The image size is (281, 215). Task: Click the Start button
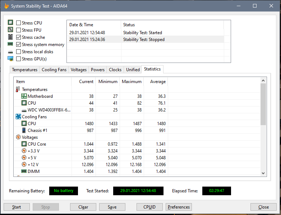click(17, 207)
